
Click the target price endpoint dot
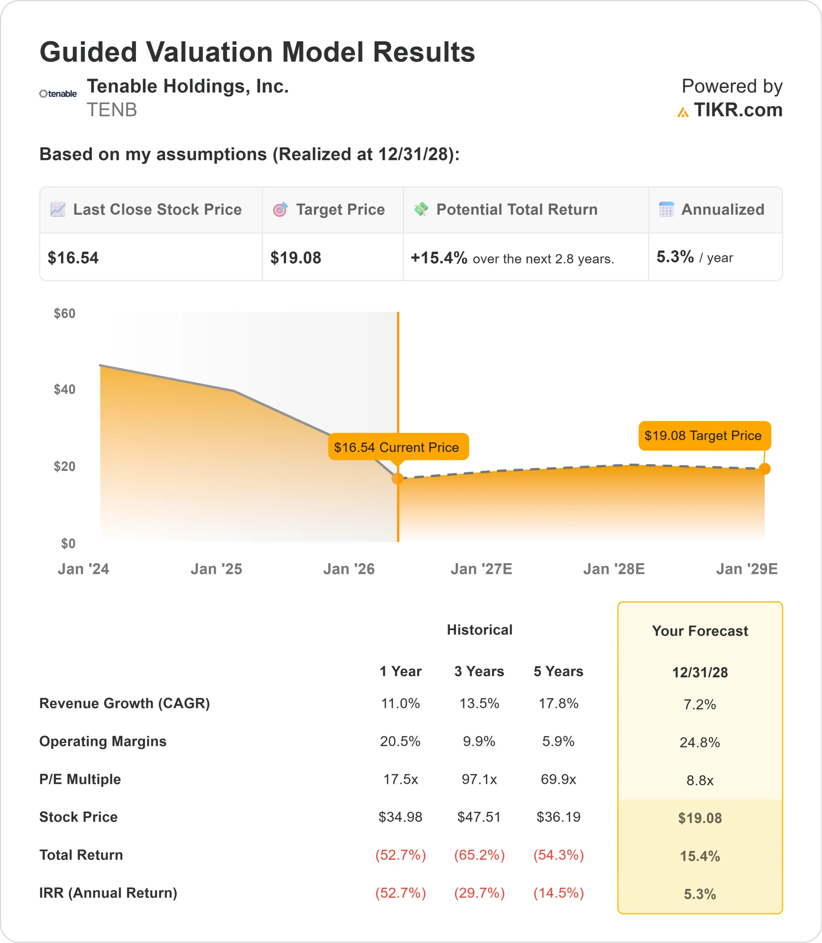pyautogui.click(x=765, y=469)
